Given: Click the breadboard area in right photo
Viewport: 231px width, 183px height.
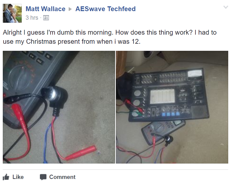Looking at the screenshot, I should point(162,96).
